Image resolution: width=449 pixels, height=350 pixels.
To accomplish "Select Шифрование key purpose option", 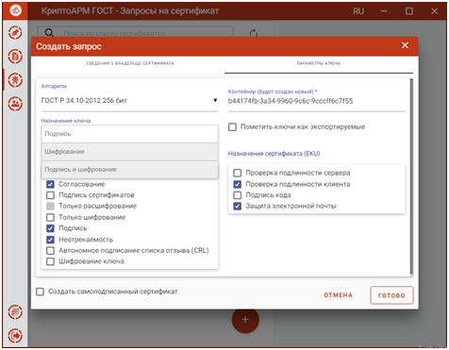I will coord(129,152).
